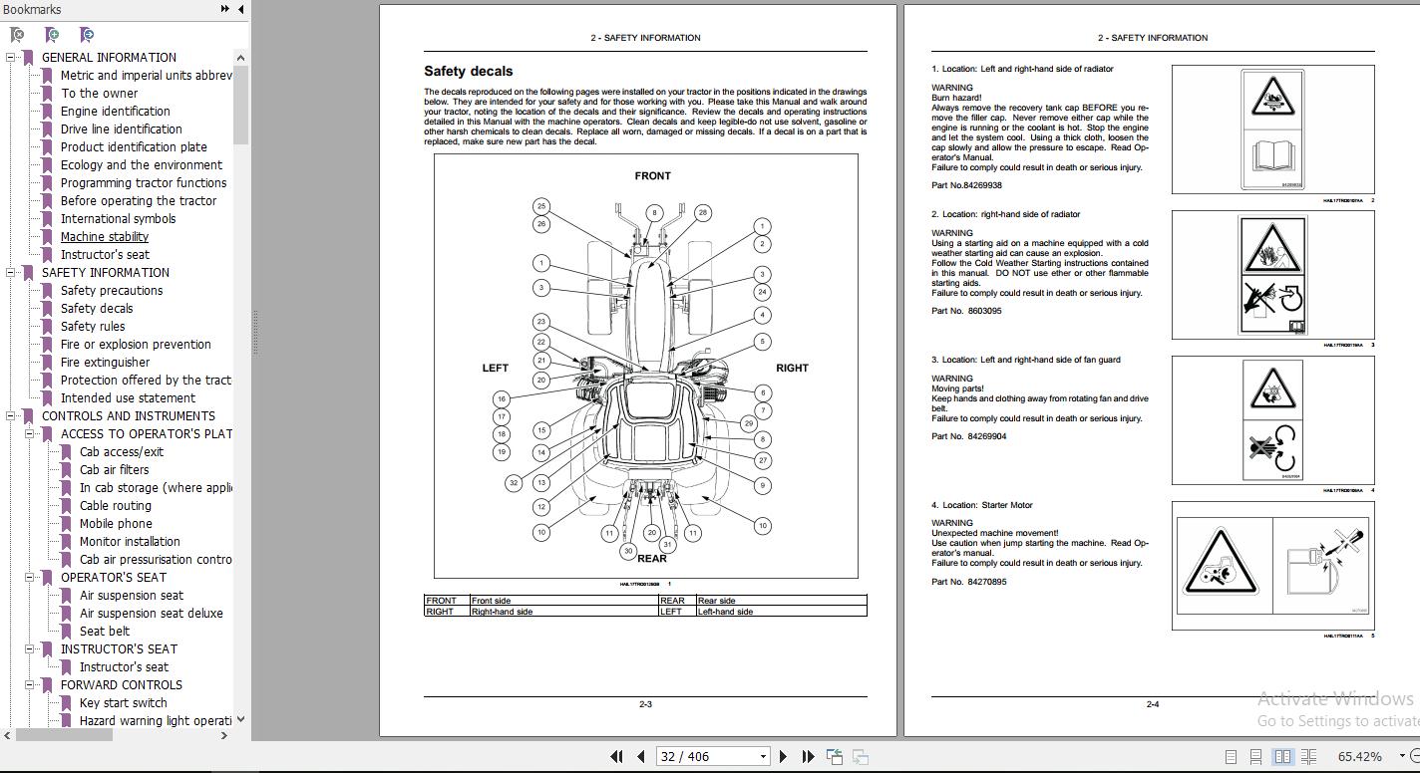Collapse the GENERAL INFORMATION bookmark section
The width and height of the screenshot is (1420, 773).
pyautogui.click(x=12, y=57)
